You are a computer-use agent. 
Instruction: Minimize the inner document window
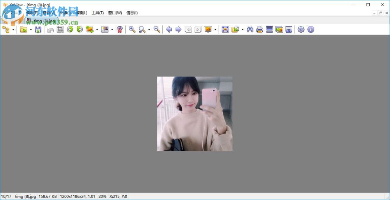374,13
